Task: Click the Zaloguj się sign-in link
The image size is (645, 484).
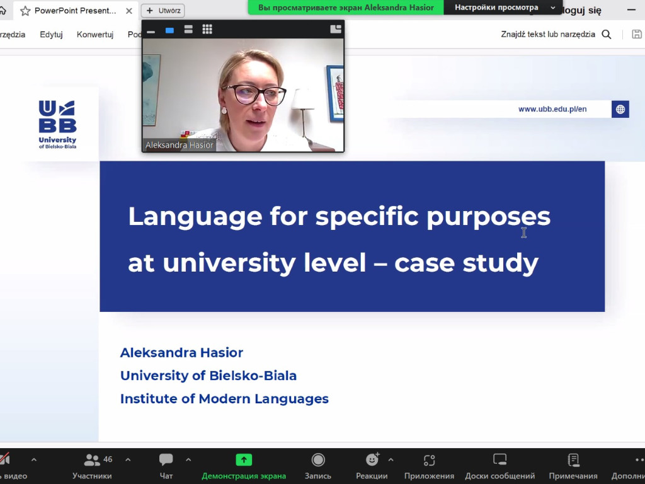Action: [581, 11]
